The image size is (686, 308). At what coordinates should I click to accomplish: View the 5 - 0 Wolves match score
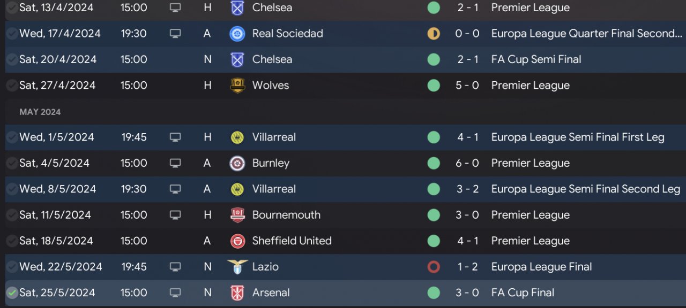(467, 86)
